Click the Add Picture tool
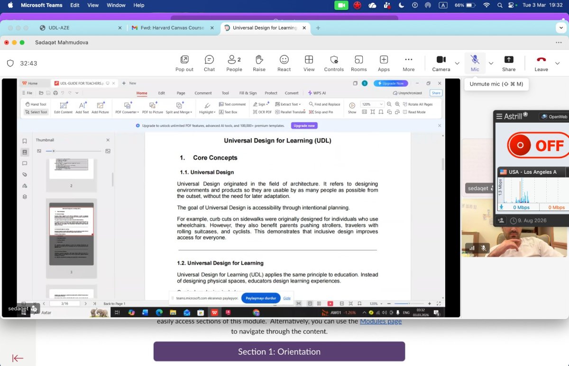569x366 pixels. (x=100, y=108)
